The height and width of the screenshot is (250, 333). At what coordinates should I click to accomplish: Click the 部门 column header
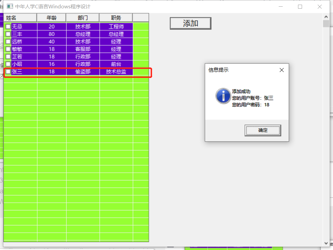click(x=83, y=18)
